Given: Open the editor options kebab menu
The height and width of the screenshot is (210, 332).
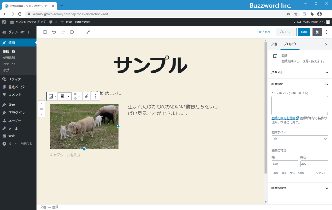Looking at the screenshot, I should [x=326, y=32].
